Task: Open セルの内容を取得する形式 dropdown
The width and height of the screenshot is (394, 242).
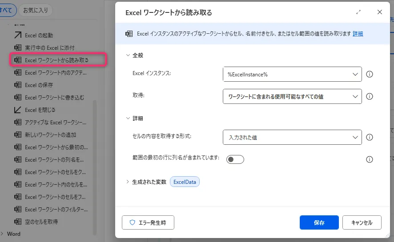Action: pyautogui.click(x=292, y=138)
